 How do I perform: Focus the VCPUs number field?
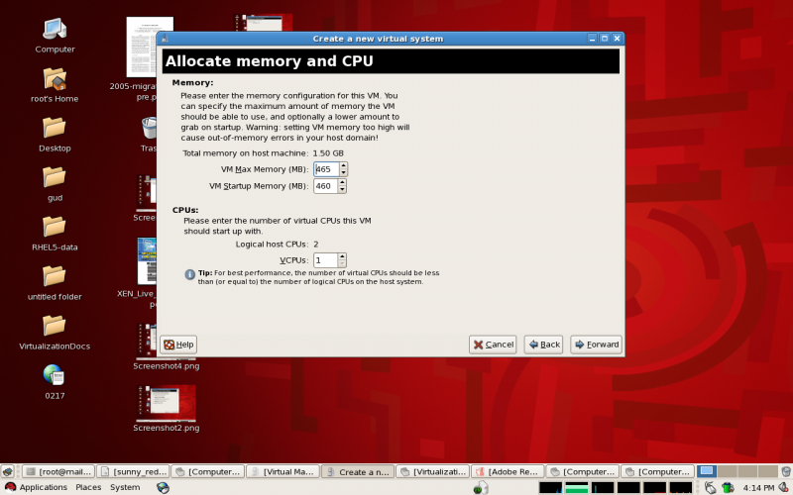point(326,260)
